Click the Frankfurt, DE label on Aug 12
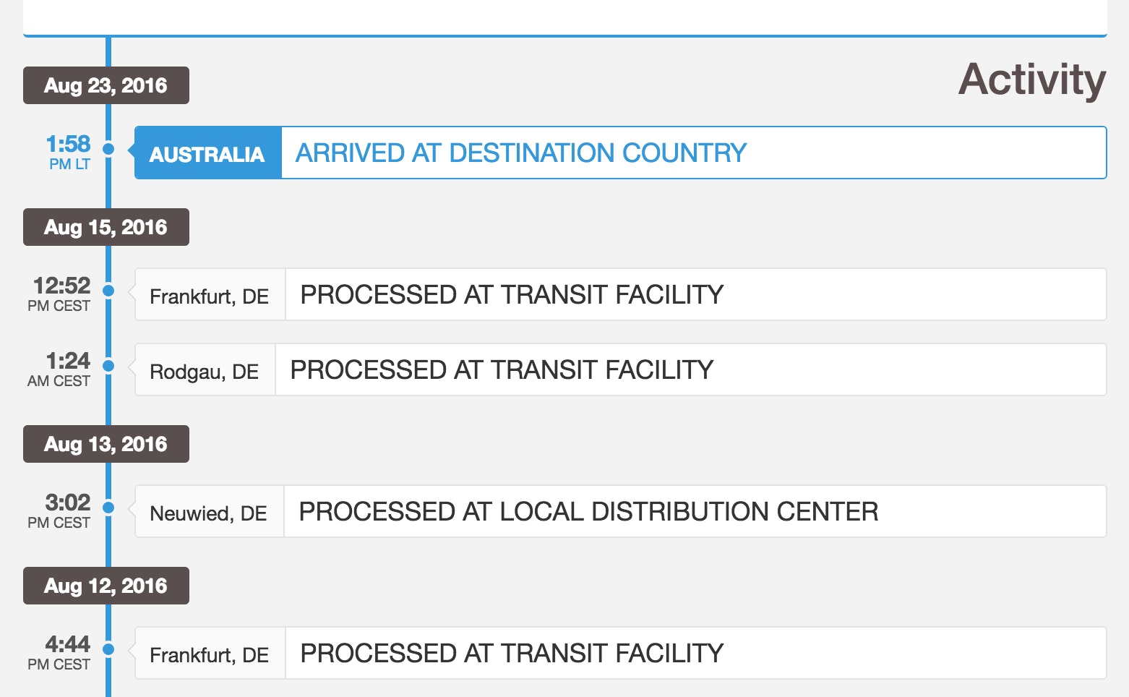The width and height of the screenshot is (1129, 697). point(210,654)
